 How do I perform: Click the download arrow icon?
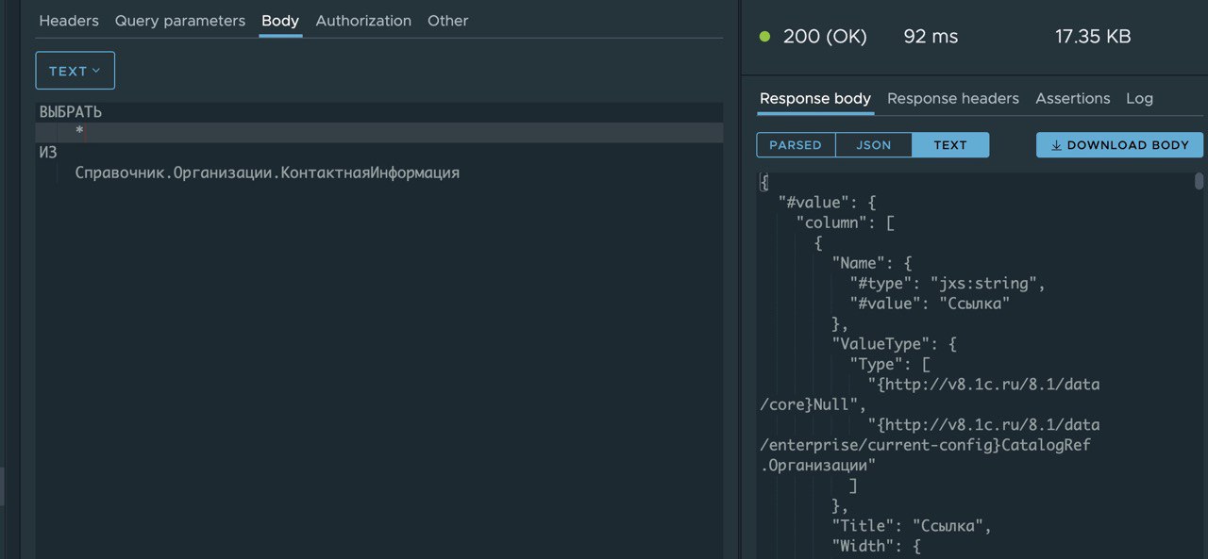1056,145
